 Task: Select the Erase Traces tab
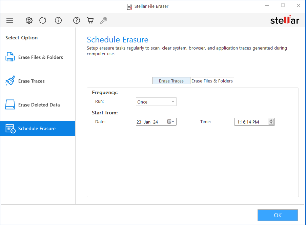click(171, 80)
